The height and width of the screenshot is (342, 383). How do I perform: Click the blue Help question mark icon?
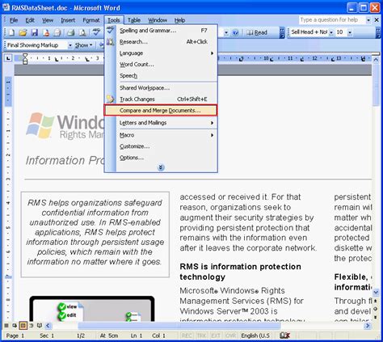[236, 32]
